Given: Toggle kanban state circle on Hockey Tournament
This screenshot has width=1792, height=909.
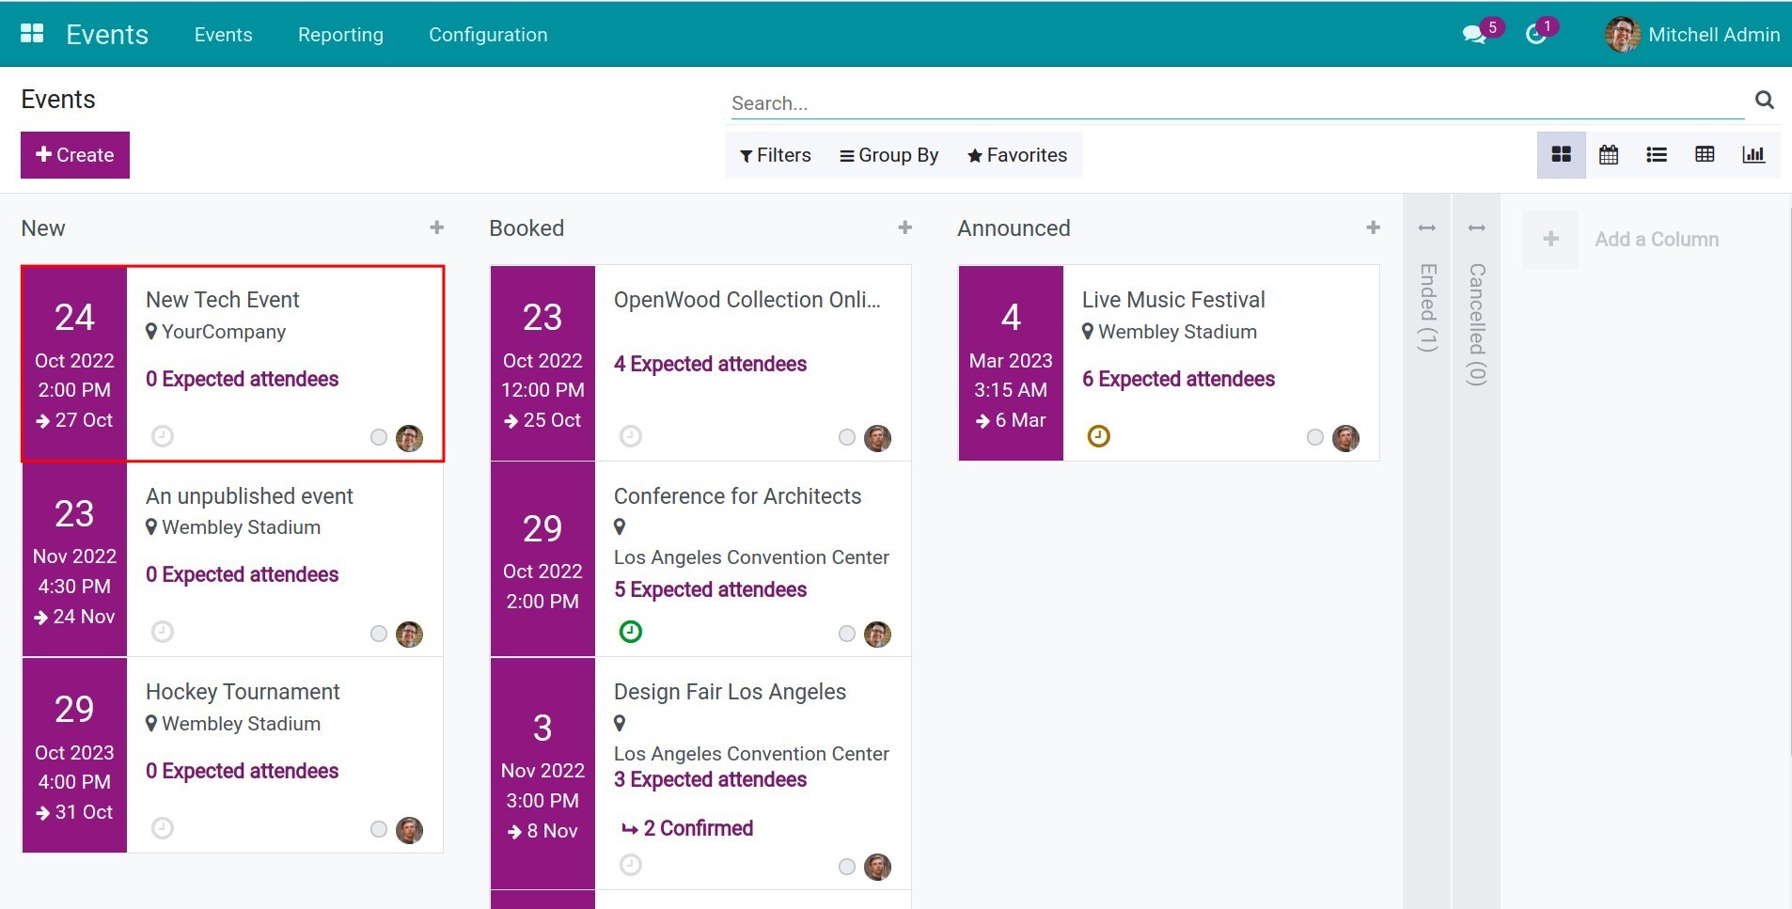Looking at the screenshot, I should [x=379, y=829].
